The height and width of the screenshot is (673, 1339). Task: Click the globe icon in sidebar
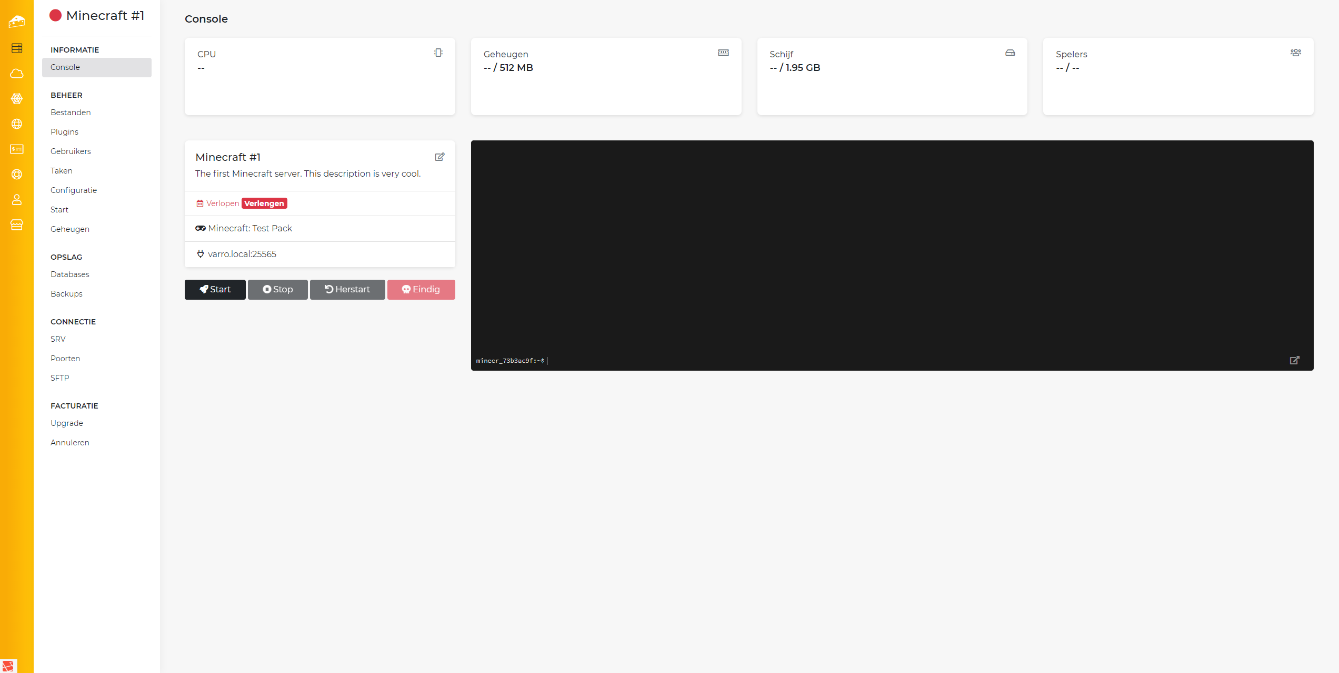[17, 124]
